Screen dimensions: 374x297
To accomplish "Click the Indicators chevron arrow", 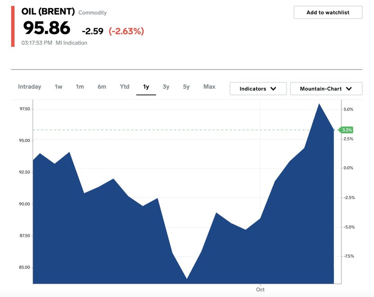I will pos(273,89).
